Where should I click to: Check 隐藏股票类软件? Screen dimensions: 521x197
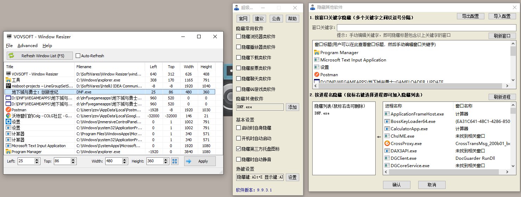point(239,68)
